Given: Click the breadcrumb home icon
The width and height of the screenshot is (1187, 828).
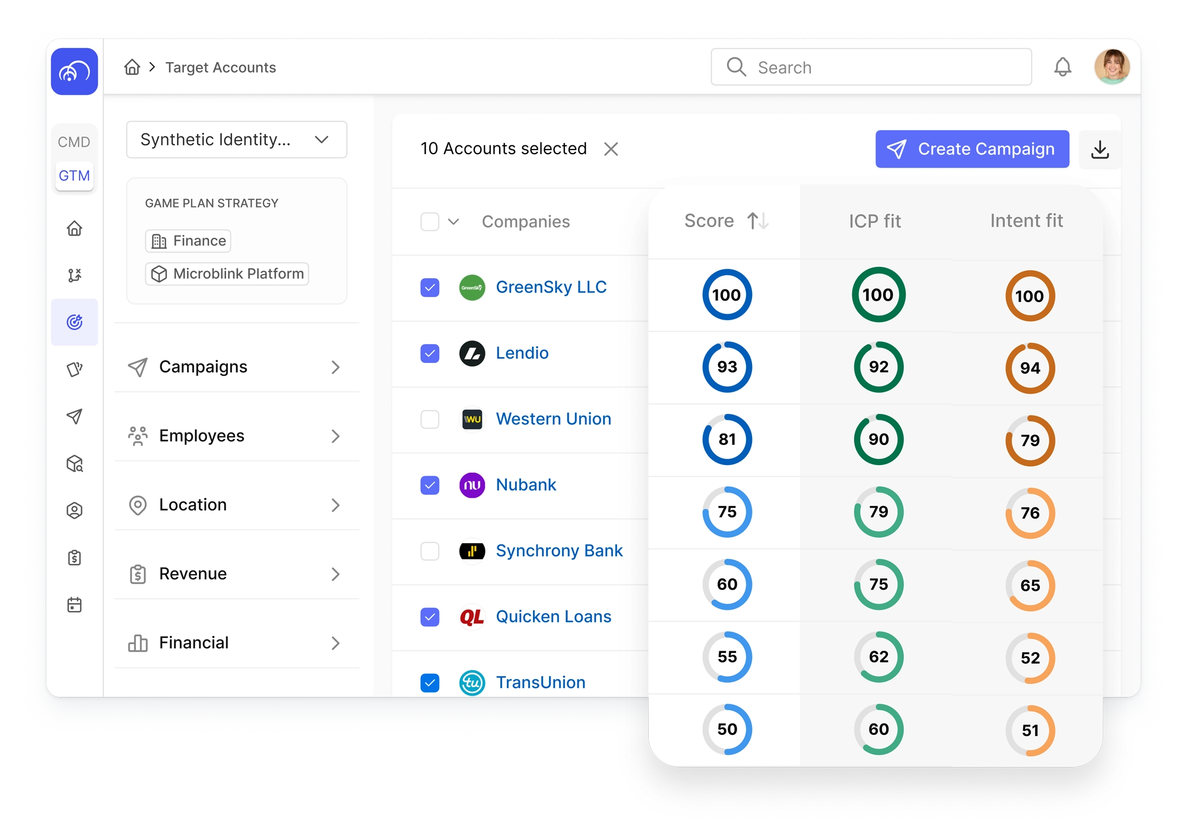Looking at the screenshot, I should tap(132, 67).
